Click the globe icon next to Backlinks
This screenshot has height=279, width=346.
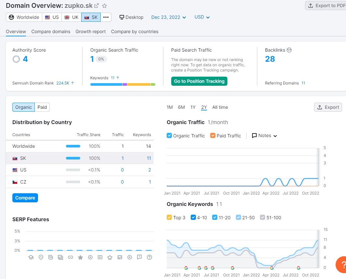click(x=289, y=50)
